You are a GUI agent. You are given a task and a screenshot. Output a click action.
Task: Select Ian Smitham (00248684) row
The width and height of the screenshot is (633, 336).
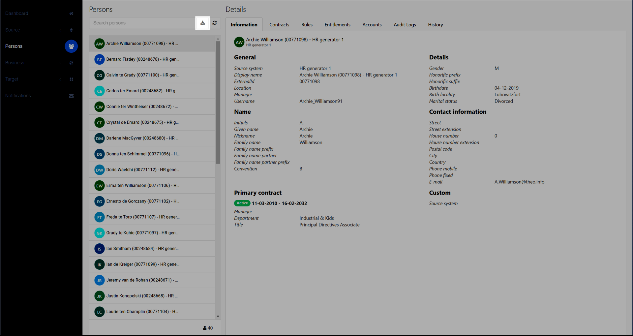152,249
